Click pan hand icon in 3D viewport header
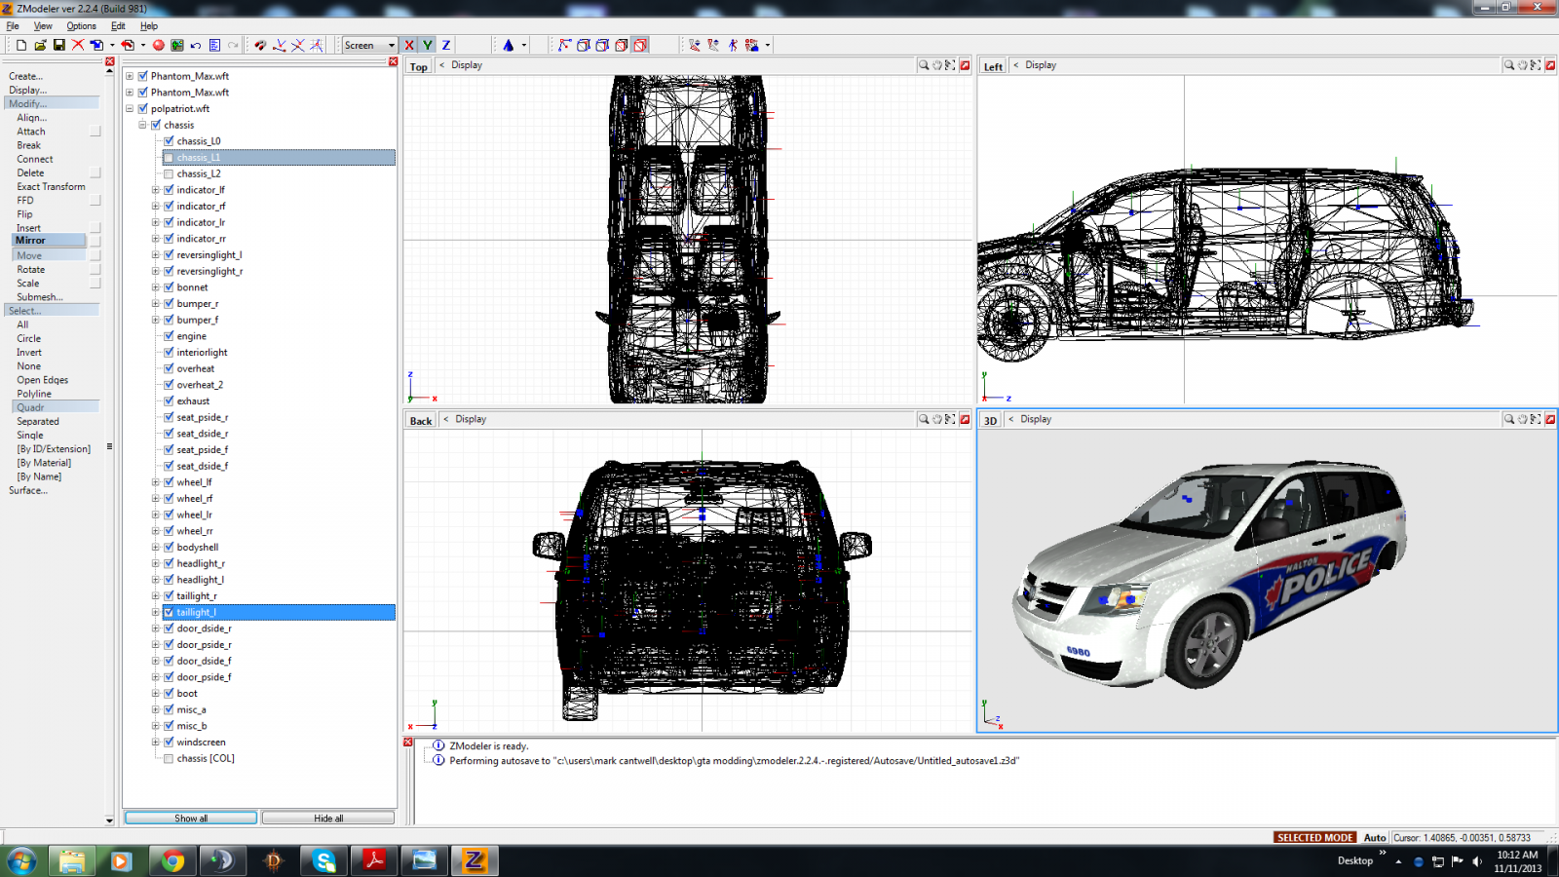The height and width of the screenshot is (877, 1559). point(1522,419)
